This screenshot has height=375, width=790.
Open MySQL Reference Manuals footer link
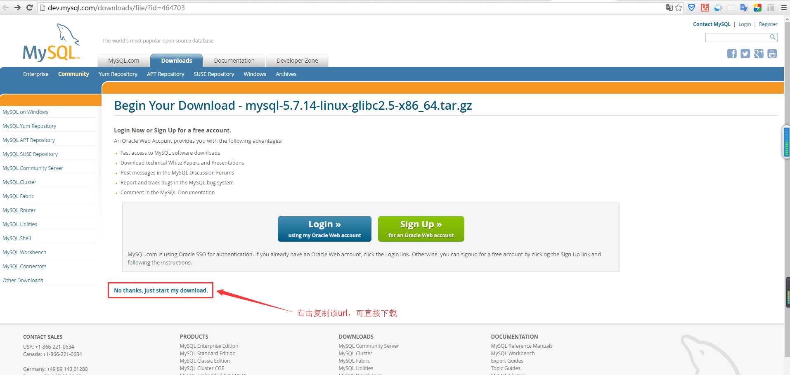point(522,346)
